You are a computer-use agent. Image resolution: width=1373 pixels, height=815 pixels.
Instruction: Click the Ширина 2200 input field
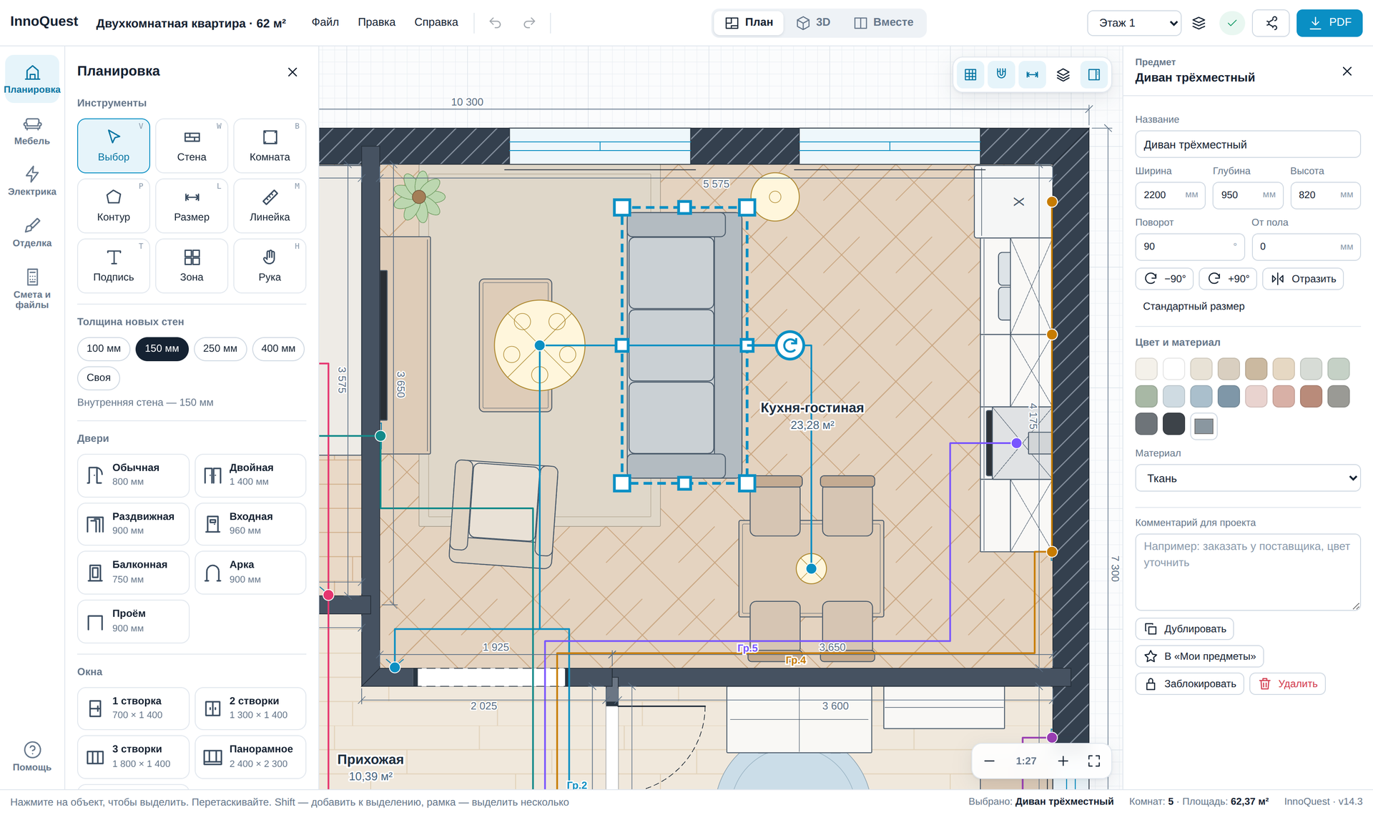coord(1170,195)
